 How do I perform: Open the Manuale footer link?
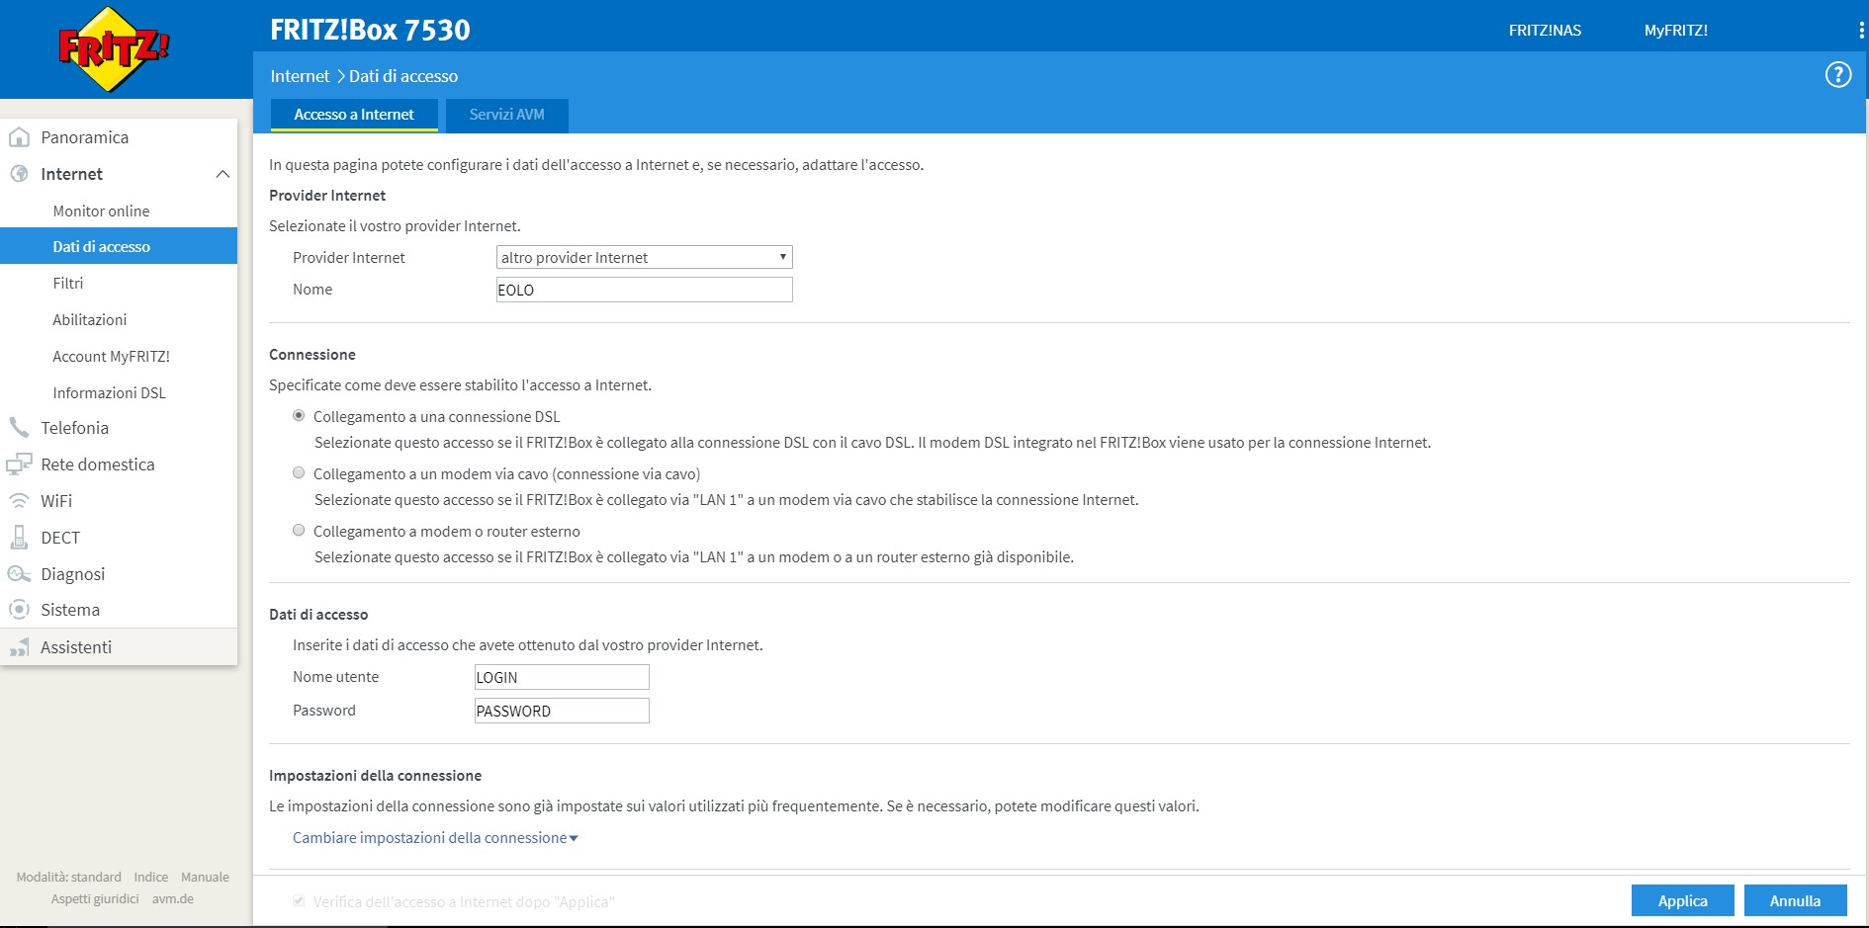coord(205,877)
